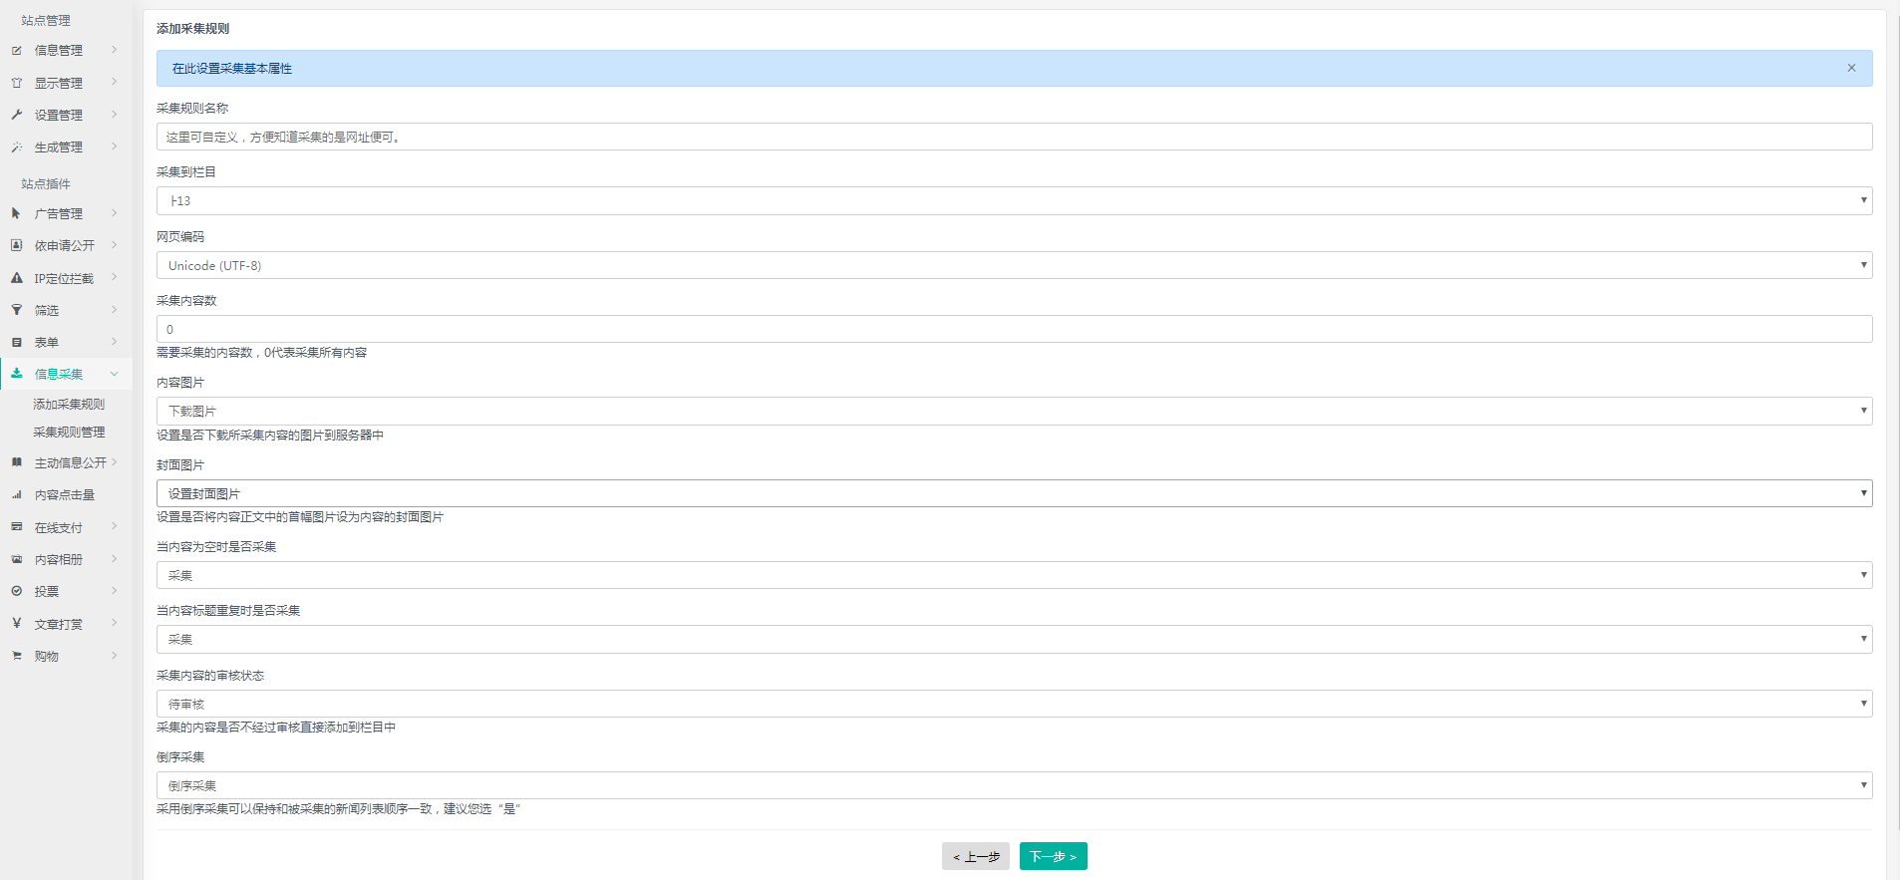Open the 采集到栏目 dropdown
This screenshot has height=880, width=1900.
(1014, 200)
